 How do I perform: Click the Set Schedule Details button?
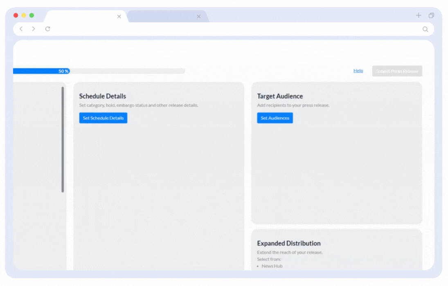coord(103,118)
